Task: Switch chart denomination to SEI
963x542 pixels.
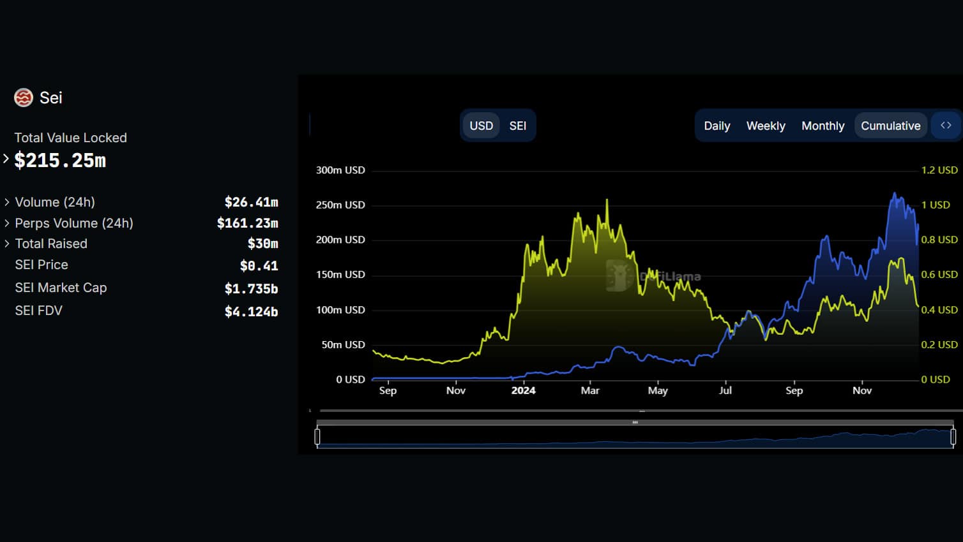Action: click(518, 126)
